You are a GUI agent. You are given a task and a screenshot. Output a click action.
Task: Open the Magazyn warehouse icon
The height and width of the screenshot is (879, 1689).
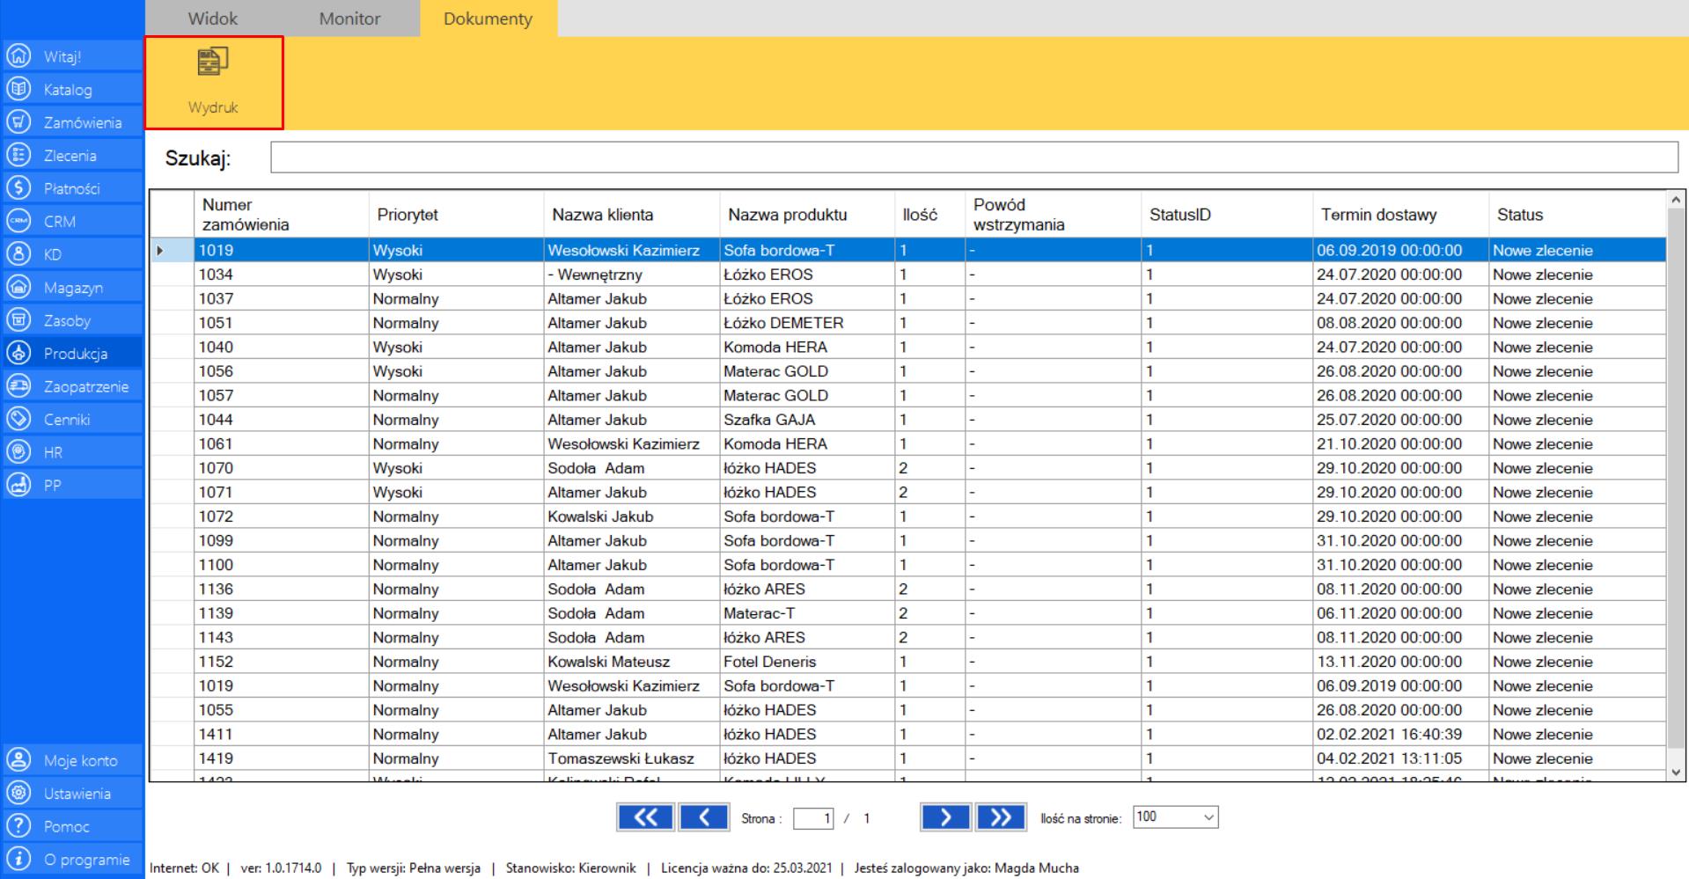tap(18, 287)
